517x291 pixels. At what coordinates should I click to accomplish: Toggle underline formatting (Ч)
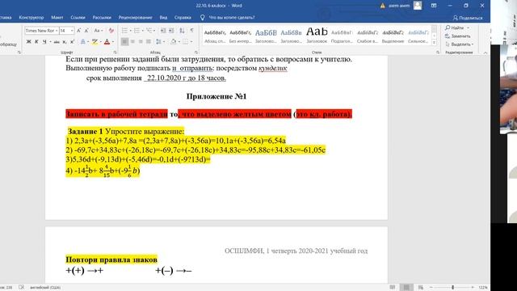(44, 42)
